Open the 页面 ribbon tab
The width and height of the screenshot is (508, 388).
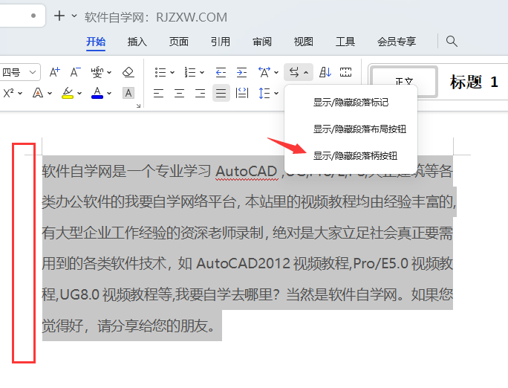click(179, 42)
